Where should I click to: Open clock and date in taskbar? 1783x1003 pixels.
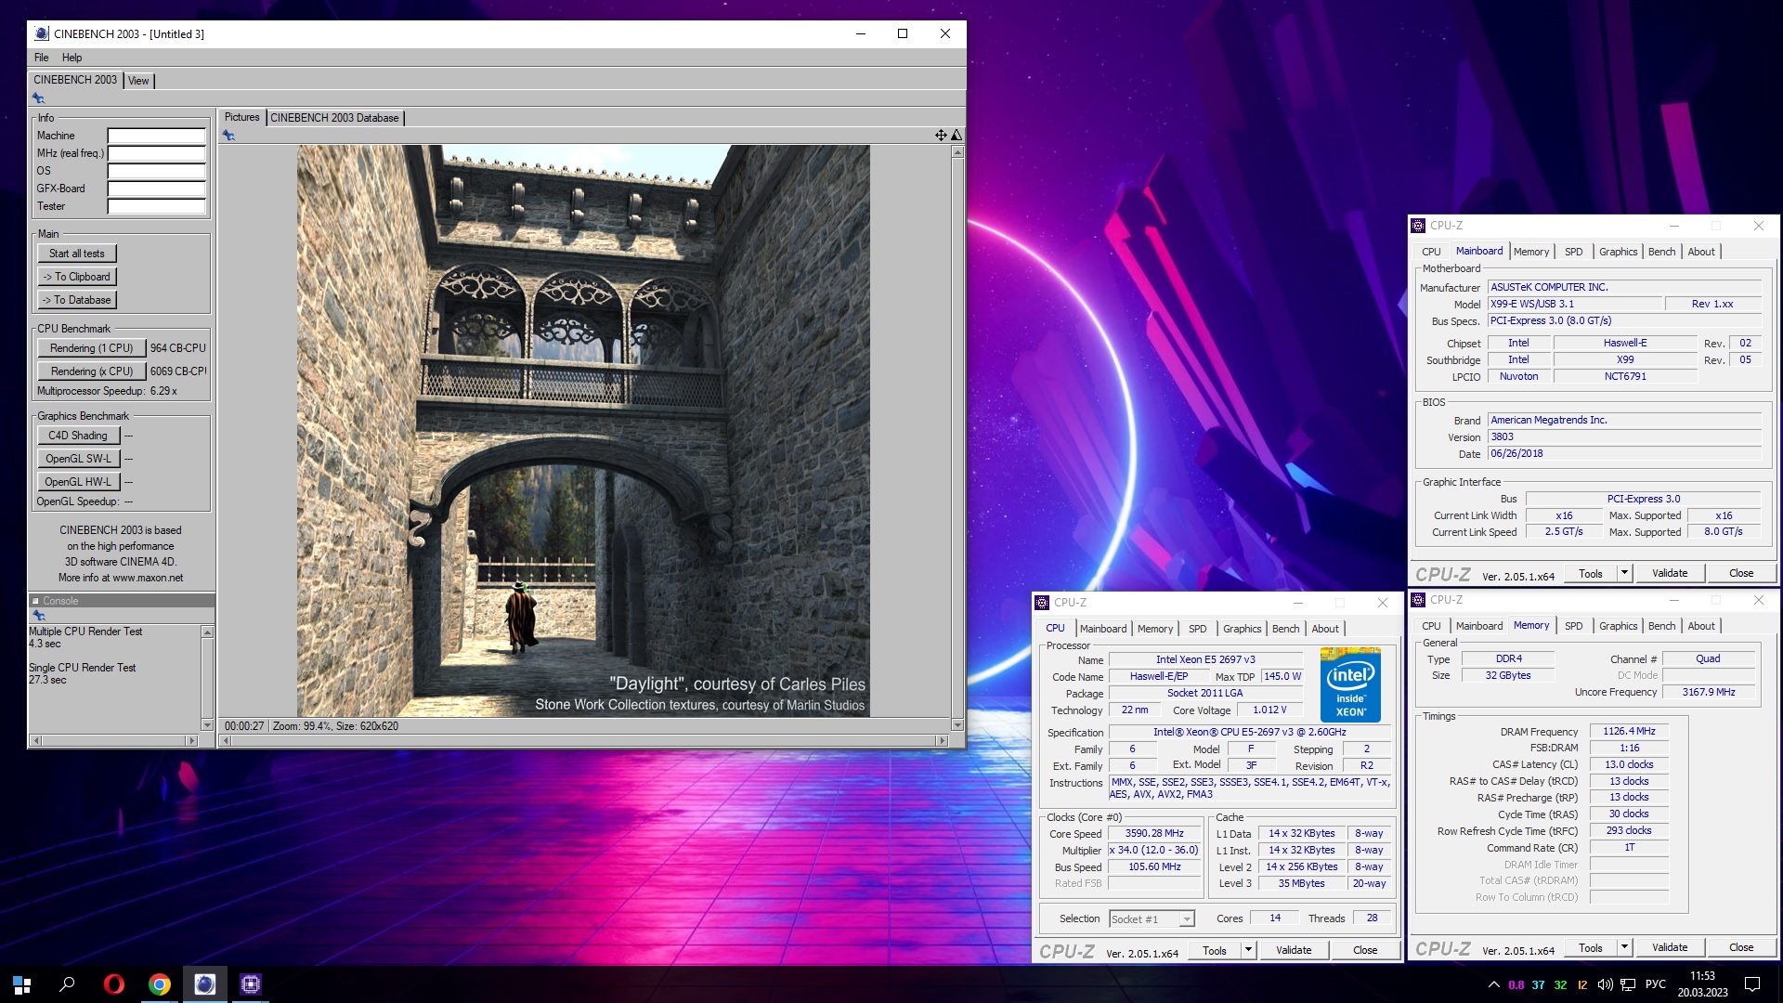click(1702, 984)
